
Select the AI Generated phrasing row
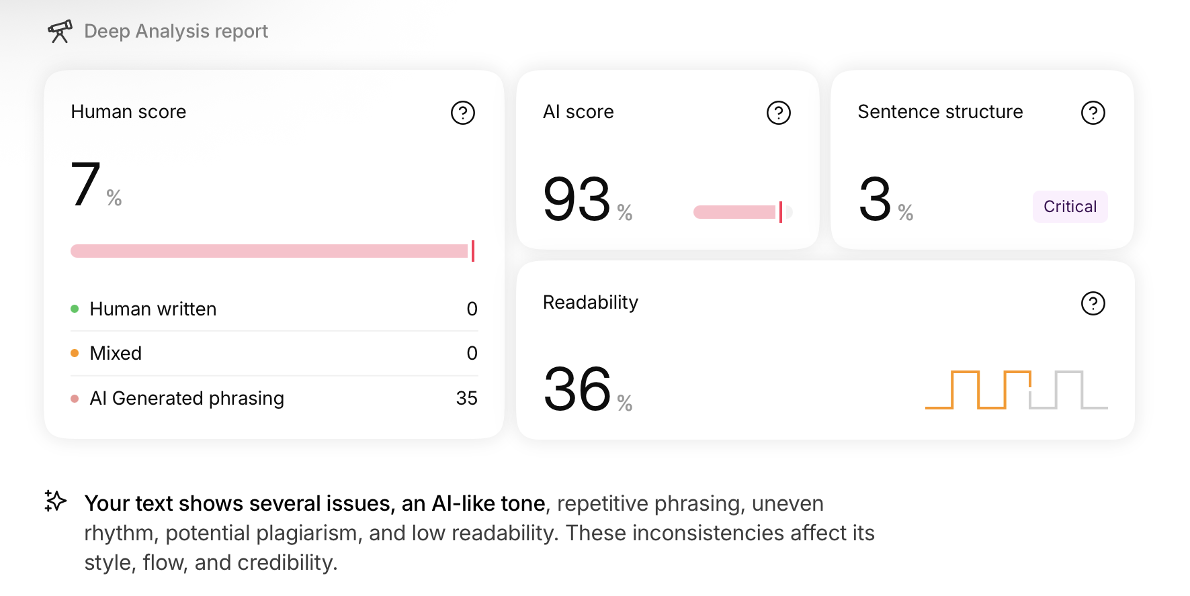tap(274, 398)
